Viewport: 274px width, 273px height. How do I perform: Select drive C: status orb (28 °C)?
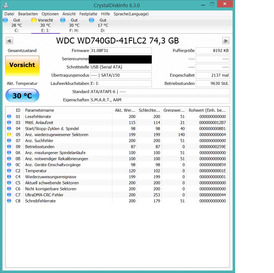tap(5, 20)
